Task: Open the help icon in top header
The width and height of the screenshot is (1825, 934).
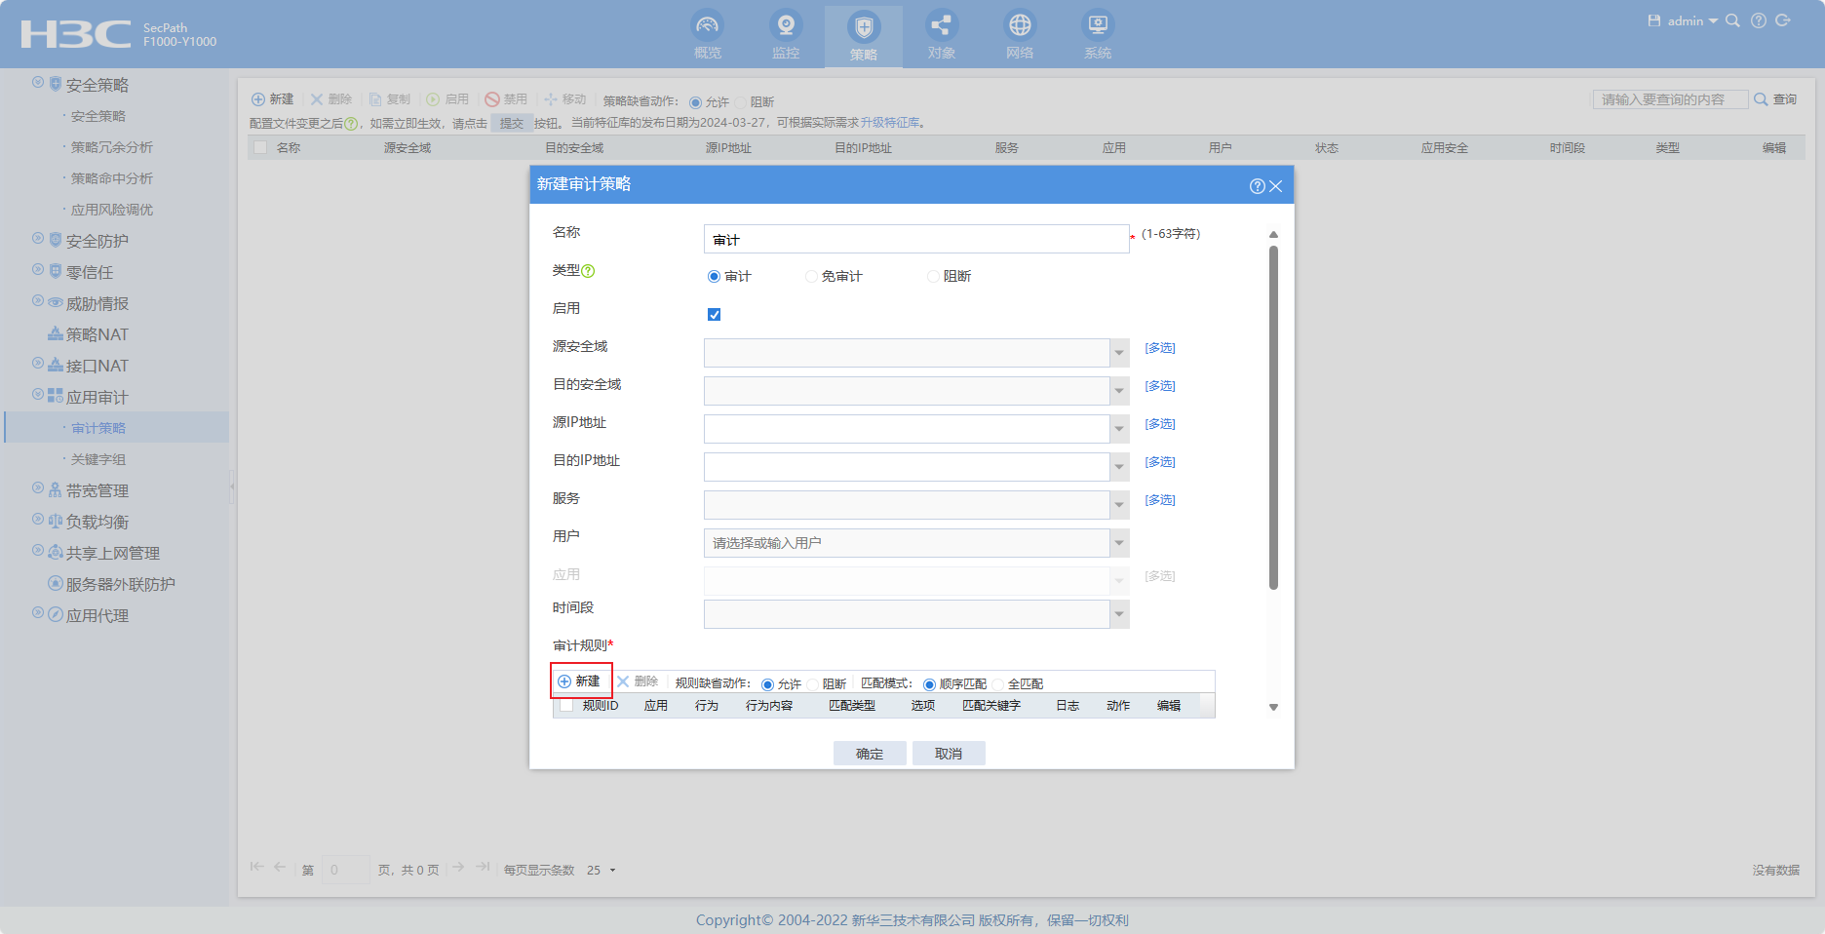Action: click(1759, 20)
